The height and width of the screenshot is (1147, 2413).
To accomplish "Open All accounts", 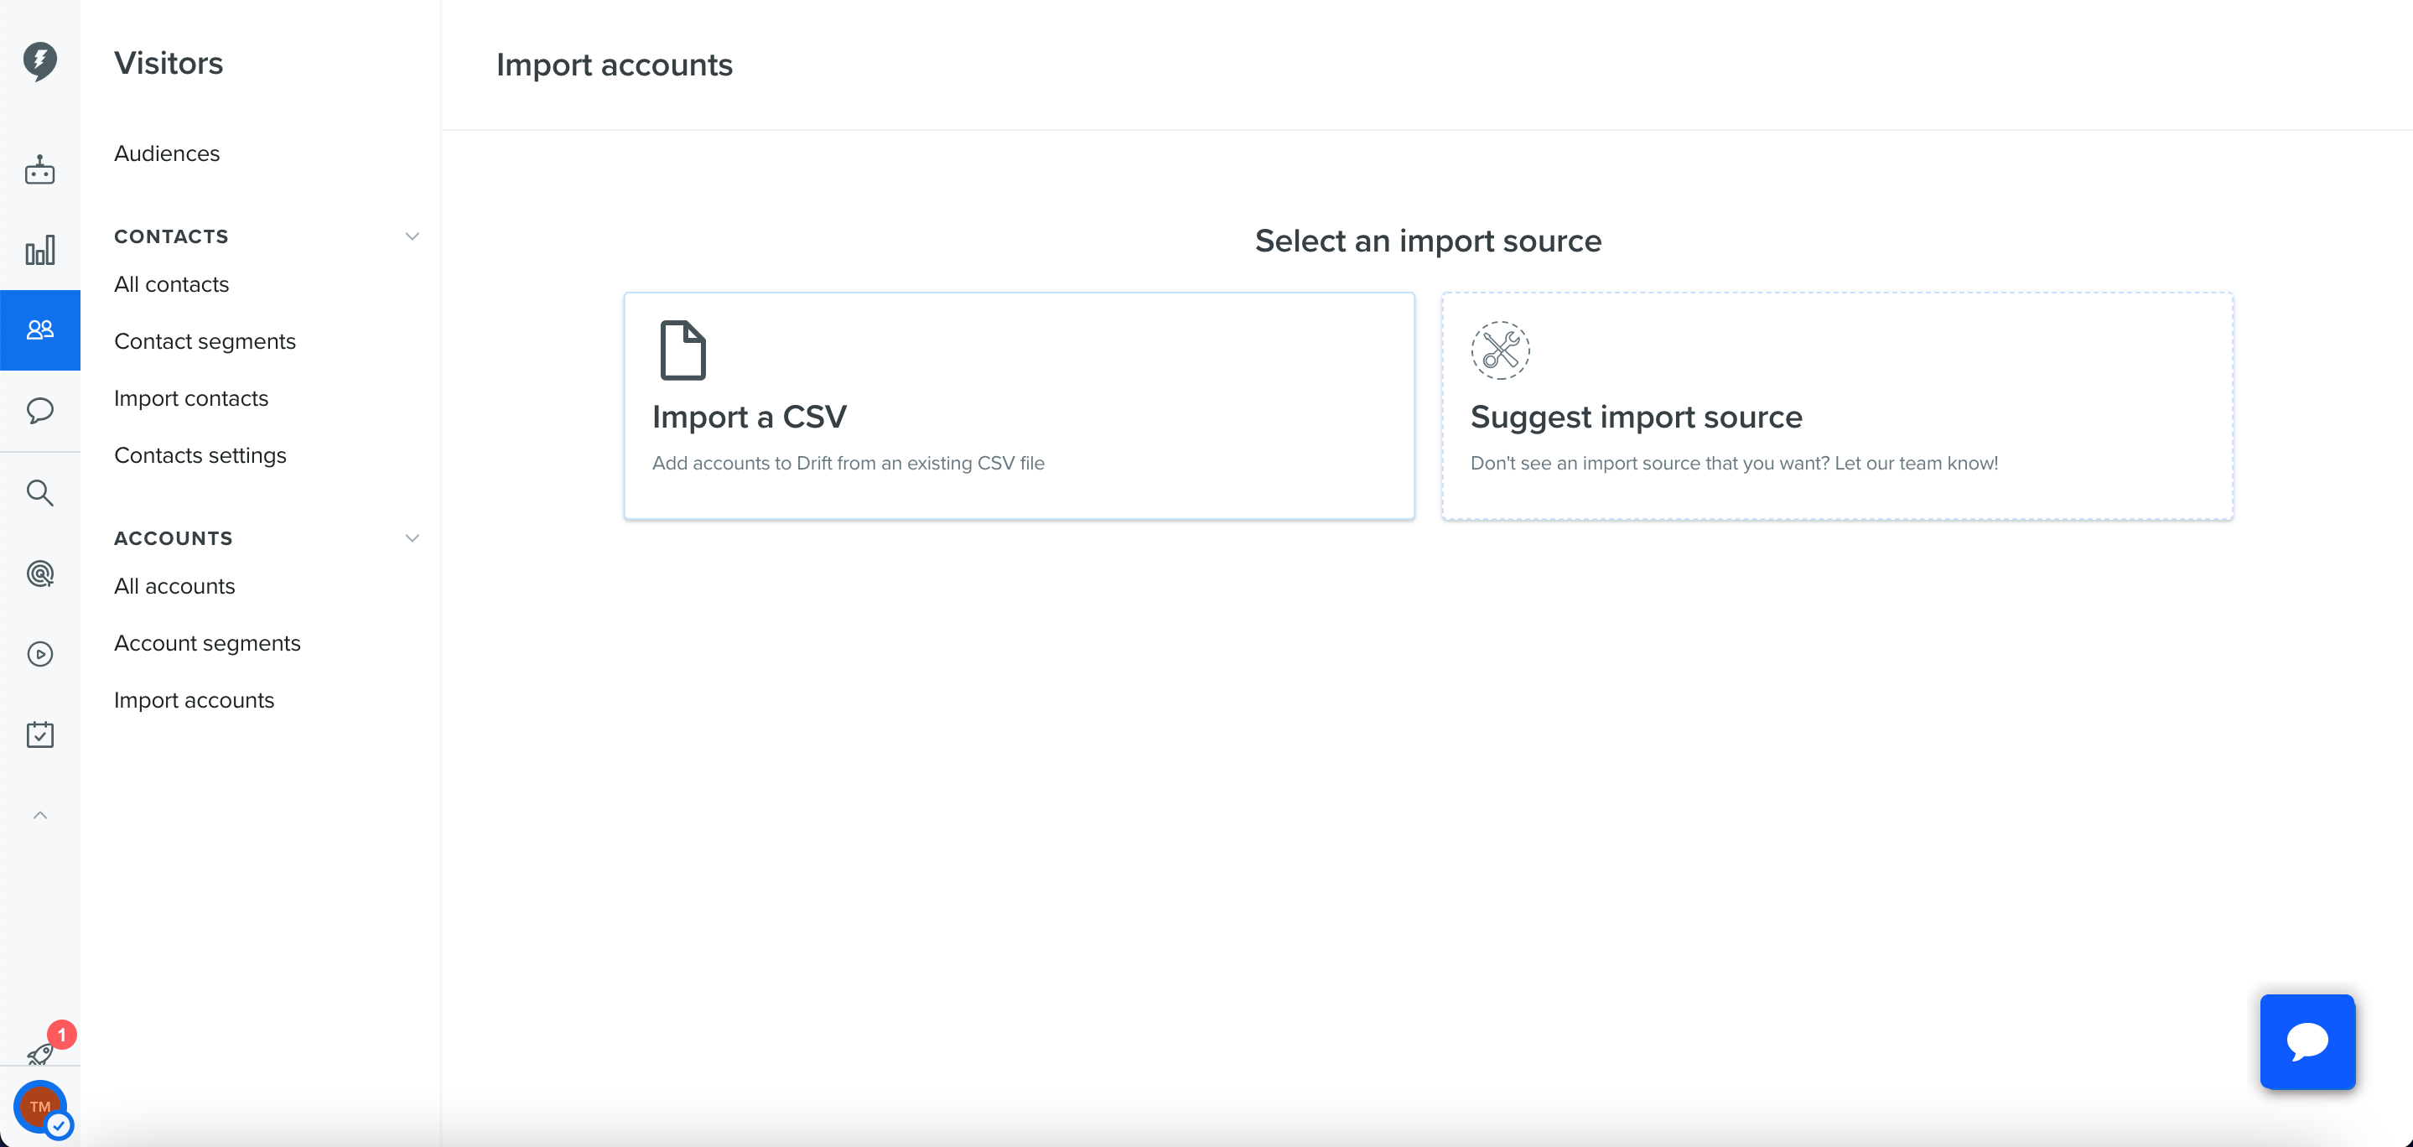I will point(174,587).
